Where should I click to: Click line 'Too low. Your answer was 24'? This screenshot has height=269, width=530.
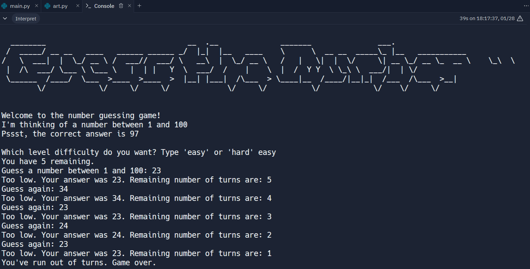click(x=136, y=235)
